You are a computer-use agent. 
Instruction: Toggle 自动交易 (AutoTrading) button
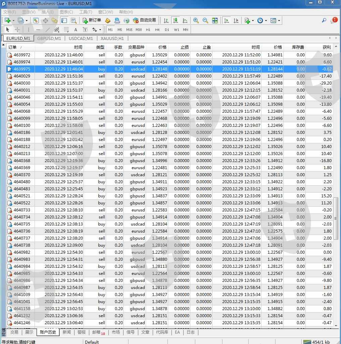click(x=145, y=20)
